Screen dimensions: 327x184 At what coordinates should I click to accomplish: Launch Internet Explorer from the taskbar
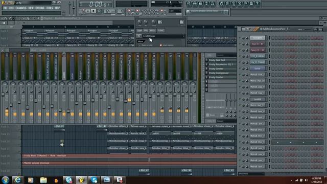17,180
